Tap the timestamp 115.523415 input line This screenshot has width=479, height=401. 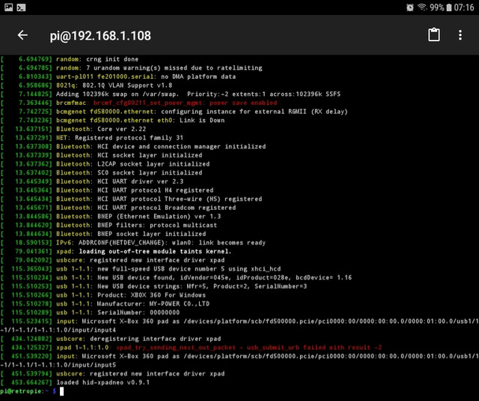(x=239, y=321)
